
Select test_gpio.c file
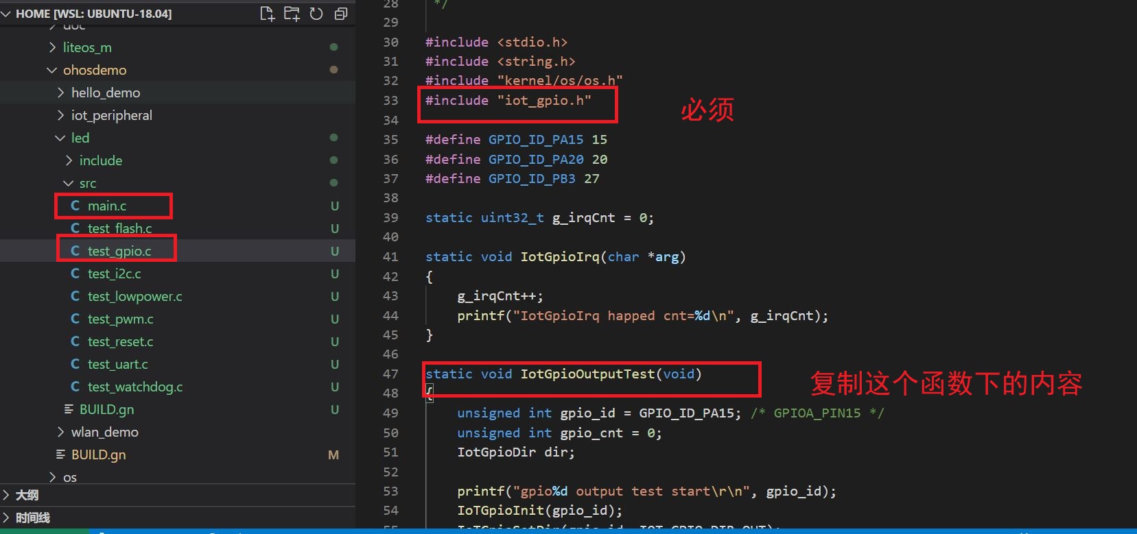pyautogui.click(x=119, y=251)
